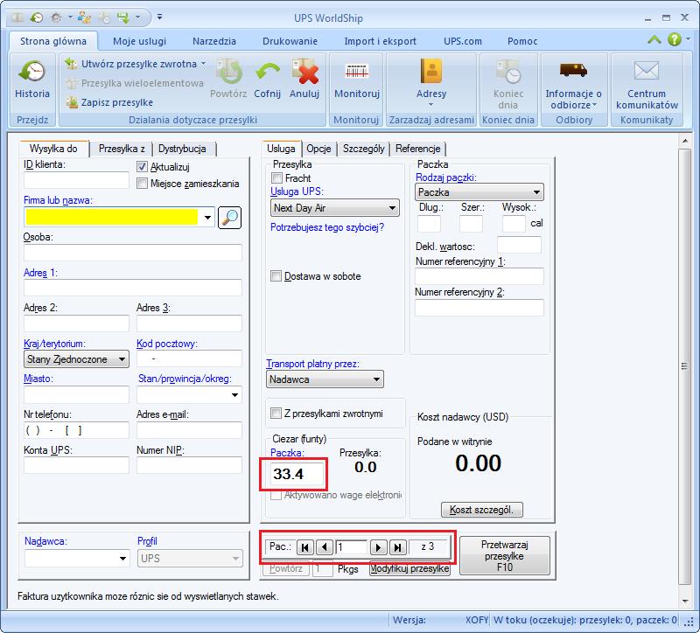Open Transport platny przez Nadawca dropdown

coord(376,379)
